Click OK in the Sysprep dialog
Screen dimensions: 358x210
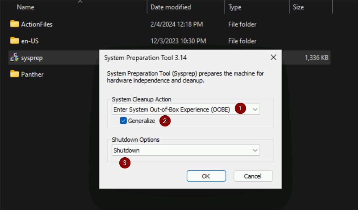(x=206, y=176)
